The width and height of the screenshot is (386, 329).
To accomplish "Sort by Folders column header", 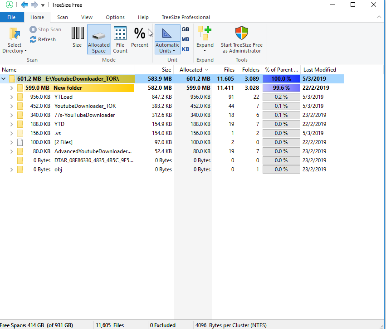I will click(249, 70).
